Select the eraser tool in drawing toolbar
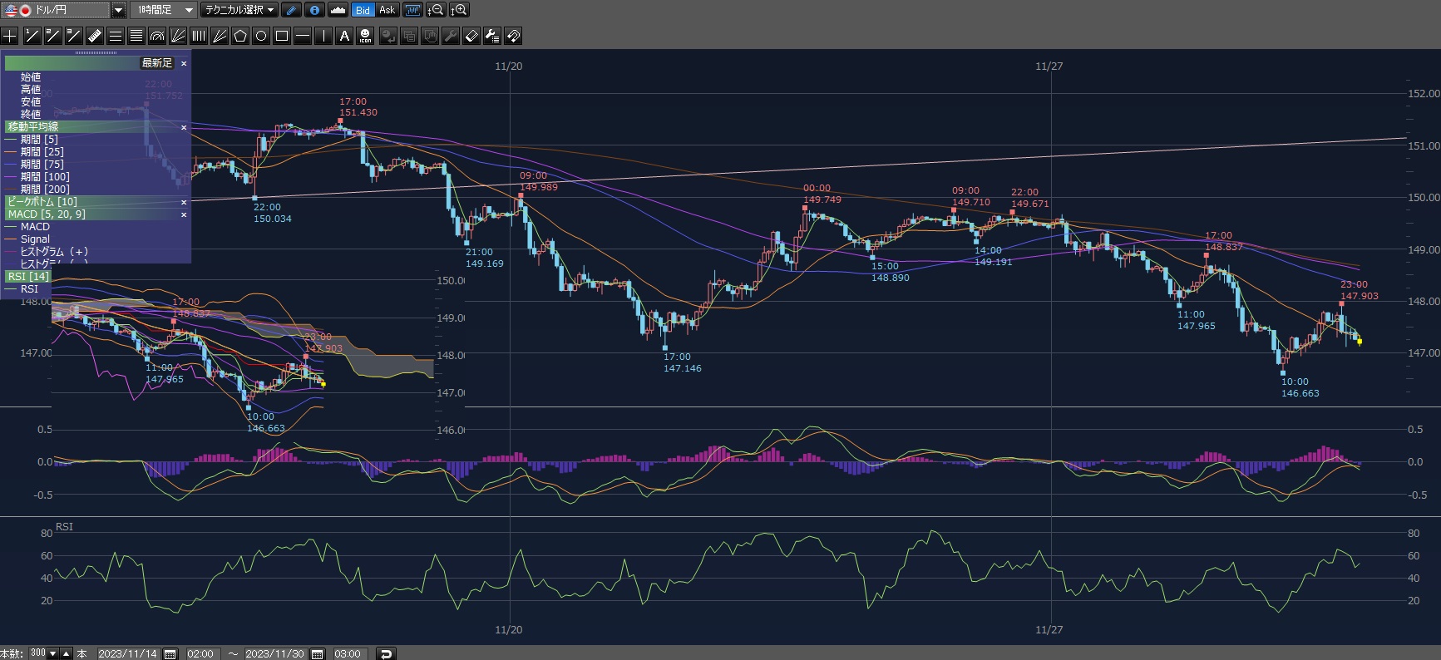This screenshot has width=1441, height=660. coord(471,36)
